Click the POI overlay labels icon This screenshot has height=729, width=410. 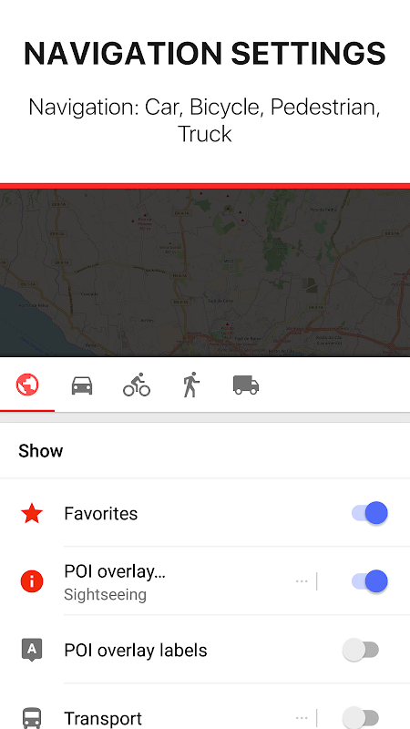tap(32, 650)
